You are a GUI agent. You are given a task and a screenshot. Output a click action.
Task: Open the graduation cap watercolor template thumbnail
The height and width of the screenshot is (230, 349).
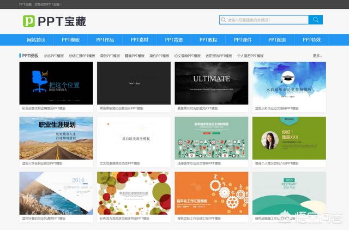tap(289, 82)
